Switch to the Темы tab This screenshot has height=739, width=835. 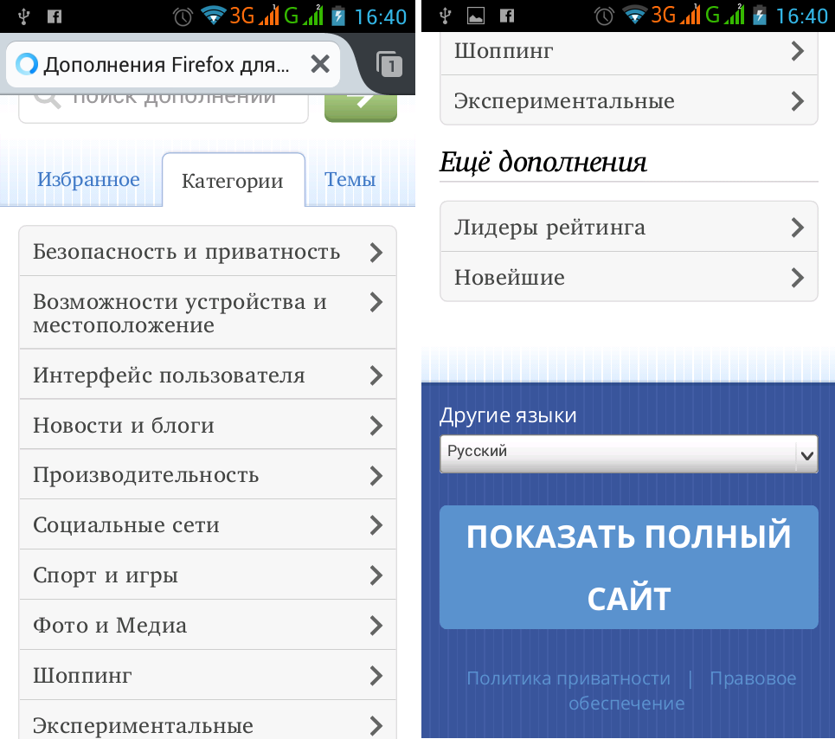click(350, 179)
